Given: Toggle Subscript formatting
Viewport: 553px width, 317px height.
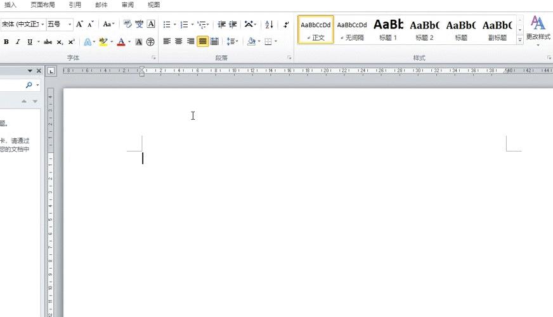Looking at the screenshot, I should point(60,42).
